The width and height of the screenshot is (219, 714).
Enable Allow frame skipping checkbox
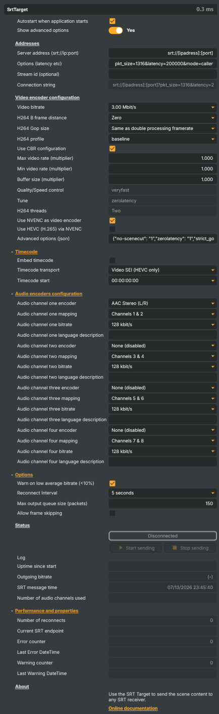(x=113, y=513)
